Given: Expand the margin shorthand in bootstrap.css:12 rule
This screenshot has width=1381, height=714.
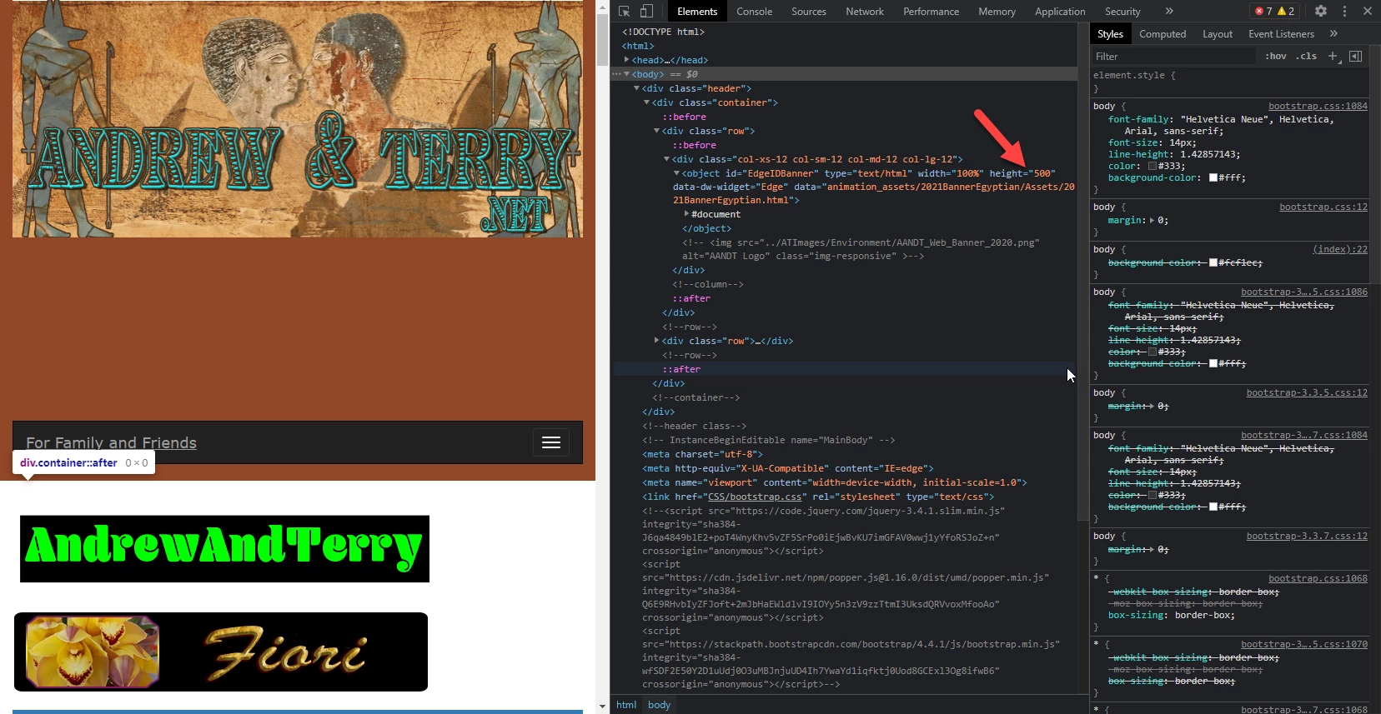Looking at the screenshot, I should (x=1152, y=220).
